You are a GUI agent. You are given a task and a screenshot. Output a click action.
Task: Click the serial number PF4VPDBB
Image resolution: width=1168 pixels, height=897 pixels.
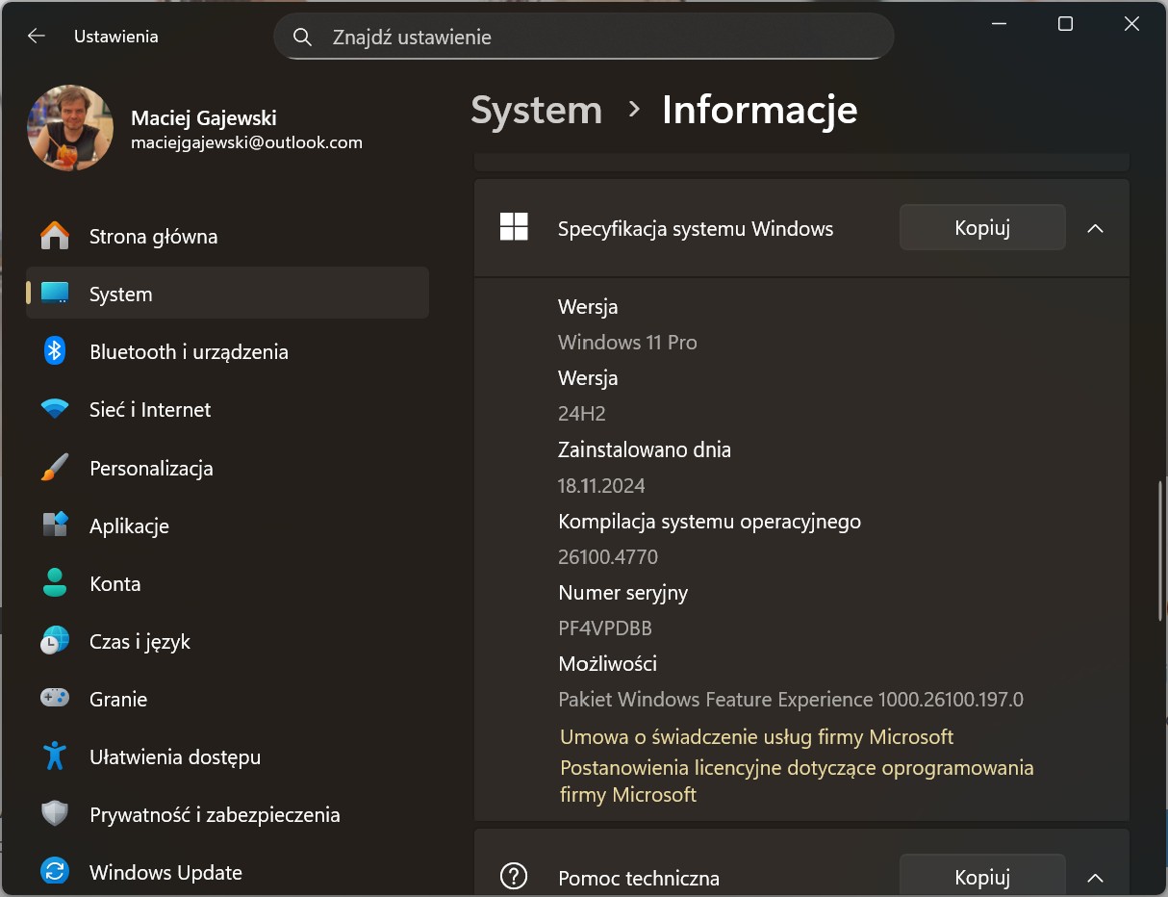(x=605, y=628)
